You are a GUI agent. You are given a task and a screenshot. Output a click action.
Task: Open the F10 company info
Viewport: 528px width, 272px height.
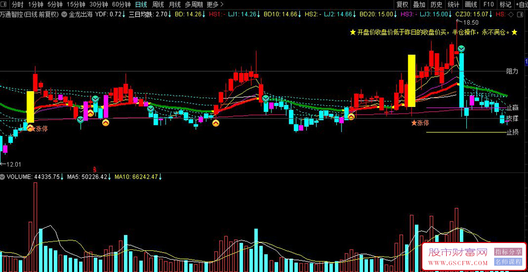coord(488,4)
